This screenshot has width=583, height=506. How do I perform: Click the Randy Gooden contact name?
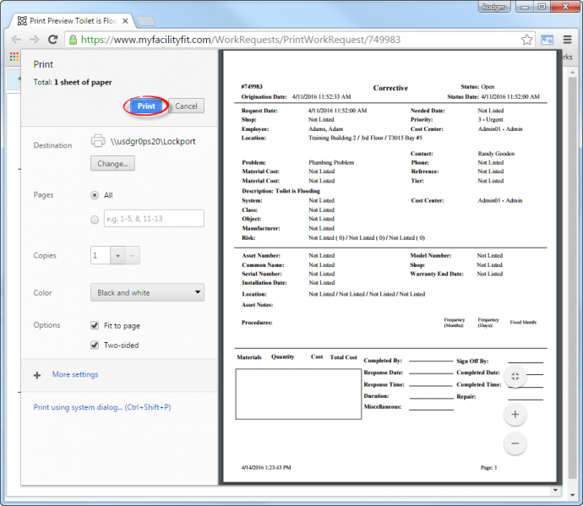click(496, 154)
